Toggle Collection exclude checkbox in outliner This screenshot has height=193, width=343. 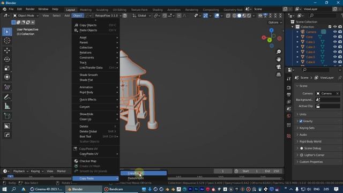pos(330,27)
